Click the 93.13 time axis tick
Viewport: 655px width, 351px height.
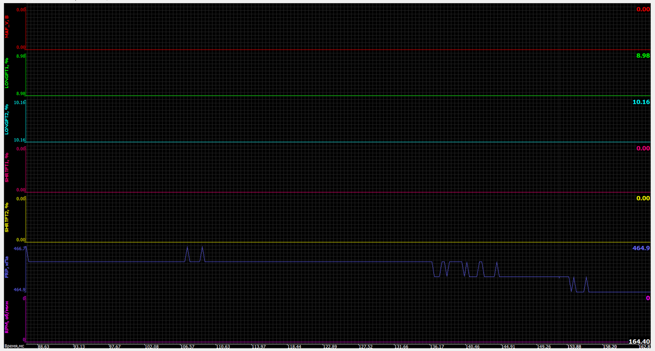coord(79,346)
